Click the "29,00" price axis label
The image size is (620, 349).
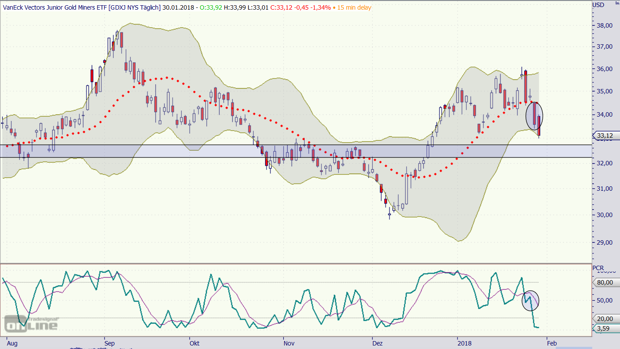[604, 242]
